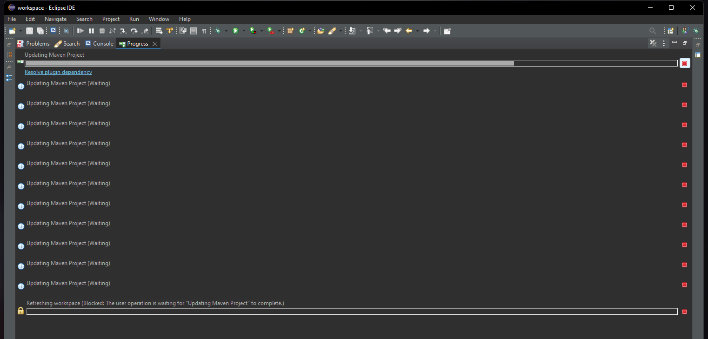Screen dimensions: 708x339
Task: Remove all finished operations in Progress view
Action: [x=653, y=43]
